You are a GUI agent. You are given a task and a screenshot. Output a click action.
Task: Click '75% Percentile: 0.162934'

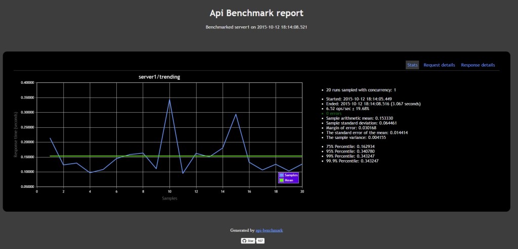pyautogui.click(x=351, y=146)
